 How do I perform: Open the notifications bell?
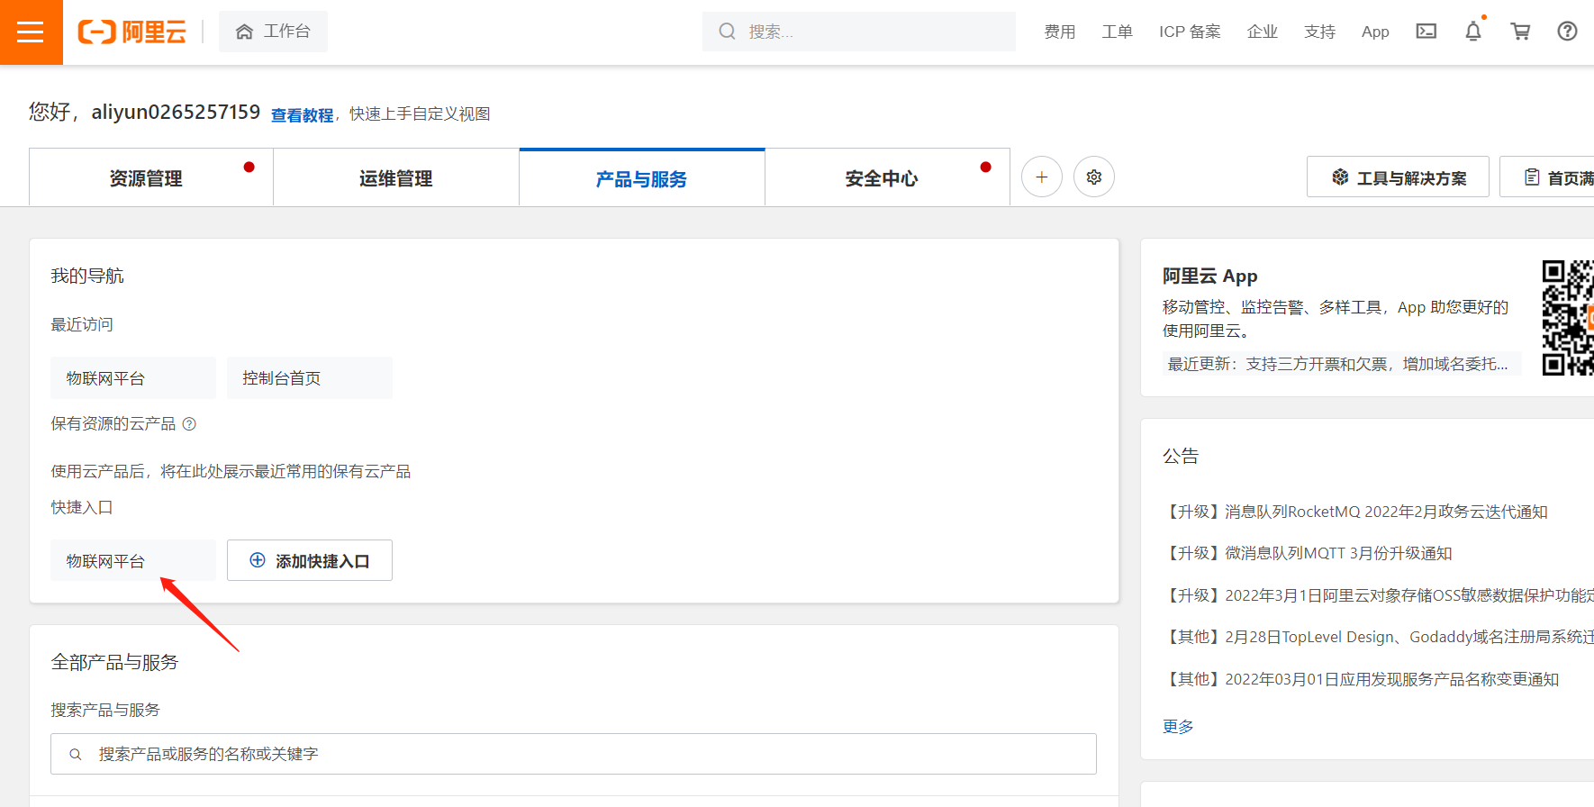pos(1473,32)
